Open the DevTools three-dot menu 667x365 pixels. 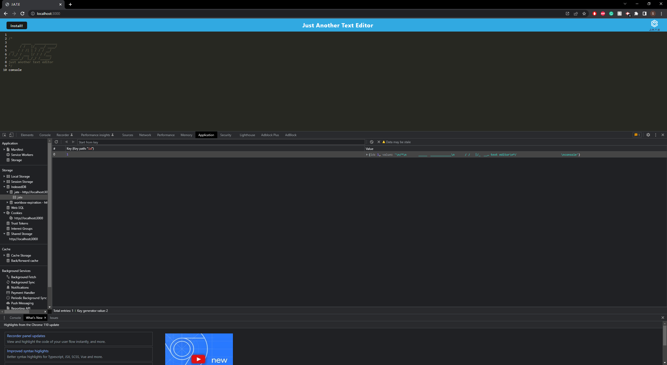pos(655,135)
